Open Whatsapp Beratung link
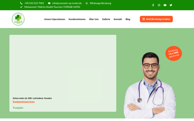Screen dimensions: 194x121 tap(101, 3)
